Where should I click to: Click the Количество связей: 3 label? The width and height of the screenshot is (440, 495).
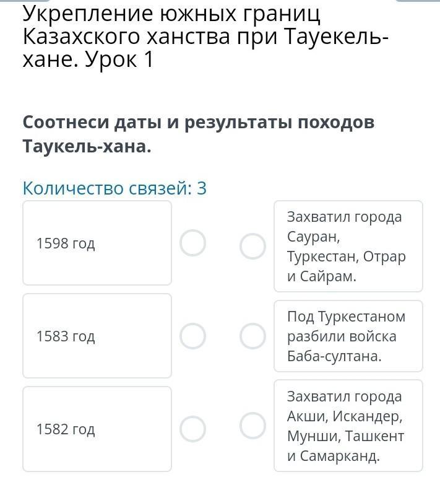point(114,188)
